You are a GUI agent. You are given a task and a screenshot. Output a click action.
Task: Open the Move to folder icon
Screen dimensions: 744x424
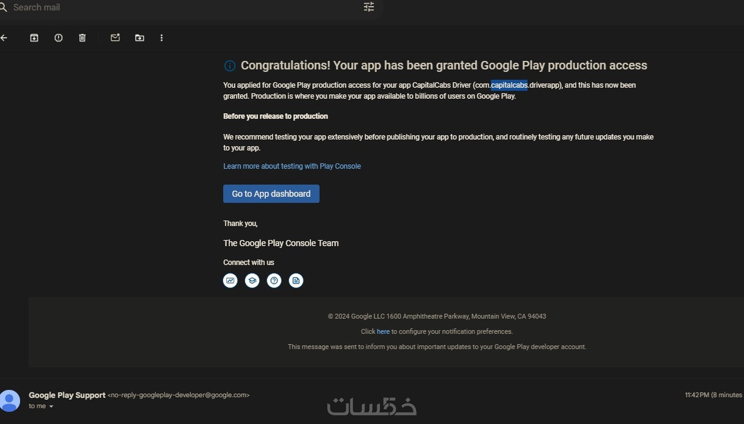pyautogui.click(x=140, y=38)
